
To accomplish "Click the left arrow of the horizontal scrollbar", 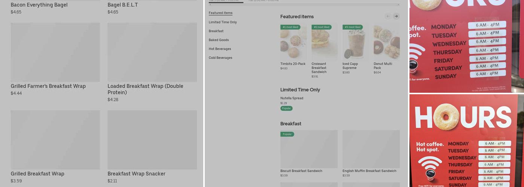I will [x=210, y=5].
